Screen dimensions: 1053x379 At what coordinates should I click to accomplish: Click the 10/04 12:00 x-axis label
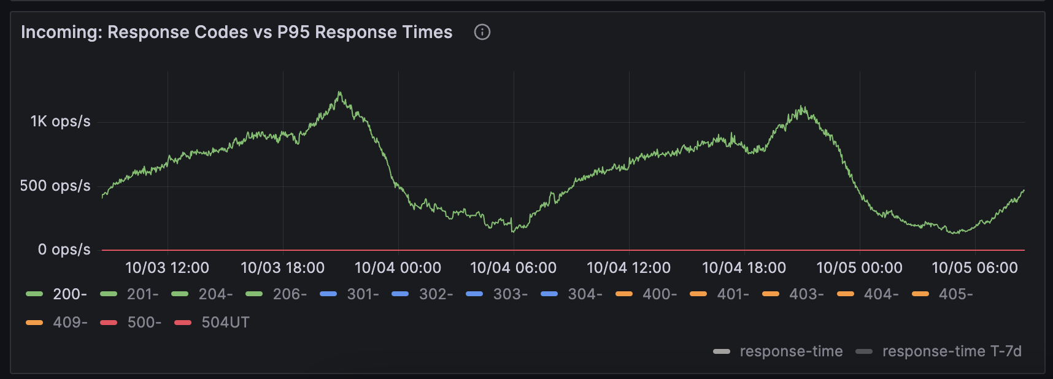(628, 268)
